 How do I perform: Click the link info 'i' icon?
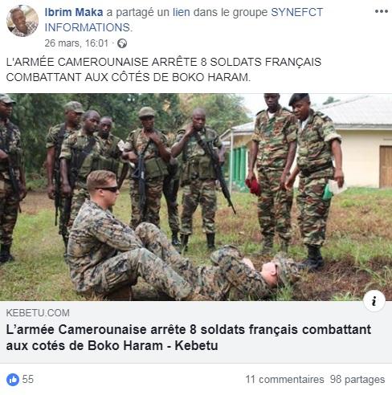[374, 301]
